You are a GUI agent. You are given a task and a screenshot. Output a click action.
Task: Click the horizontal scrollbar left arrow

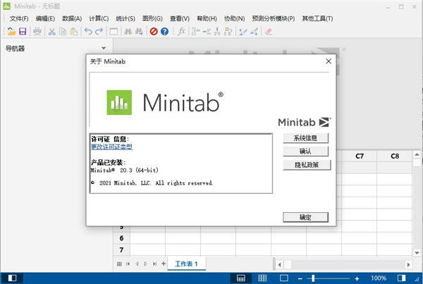[x=279, y=264]
